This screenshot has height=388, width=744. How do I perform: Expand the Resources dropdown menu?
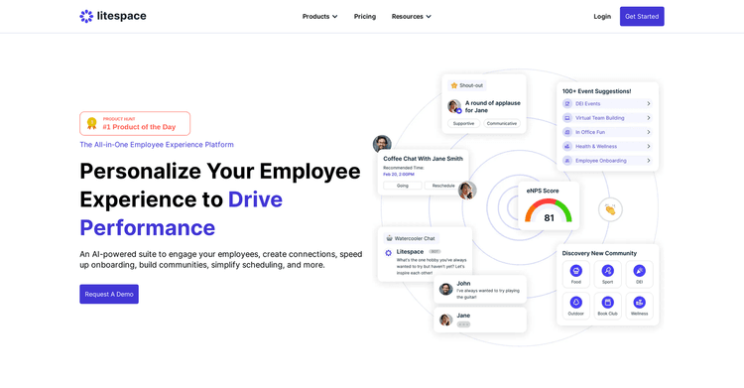[x=412, y=16]
